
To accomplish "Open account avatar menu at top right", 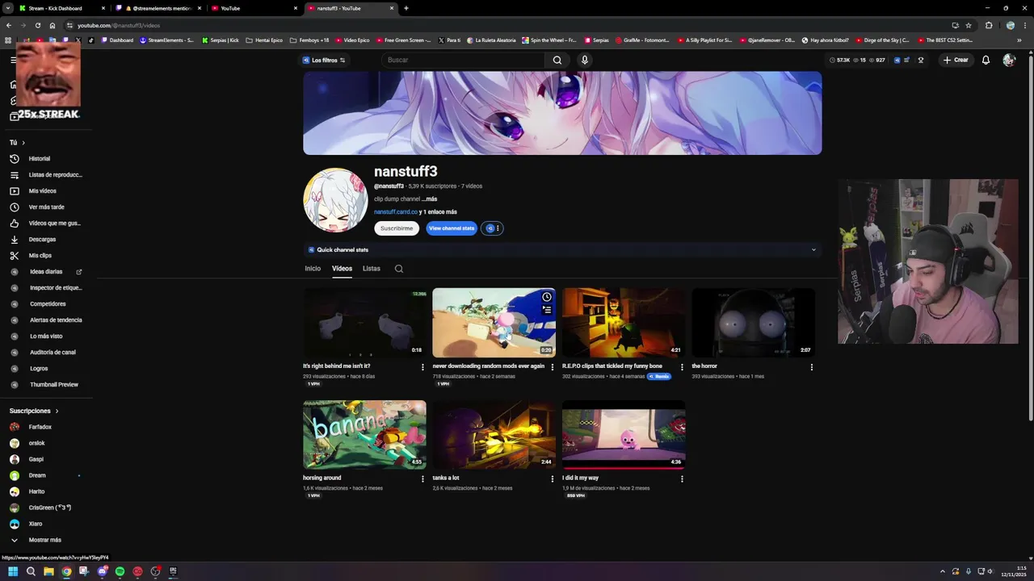I will 1009,60.
